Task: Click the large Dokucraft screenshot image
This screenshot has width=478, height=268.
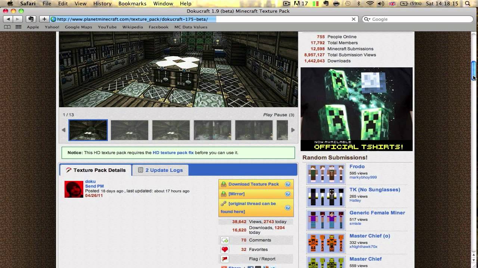Action: pyautogui.click(x=179, y=69)
